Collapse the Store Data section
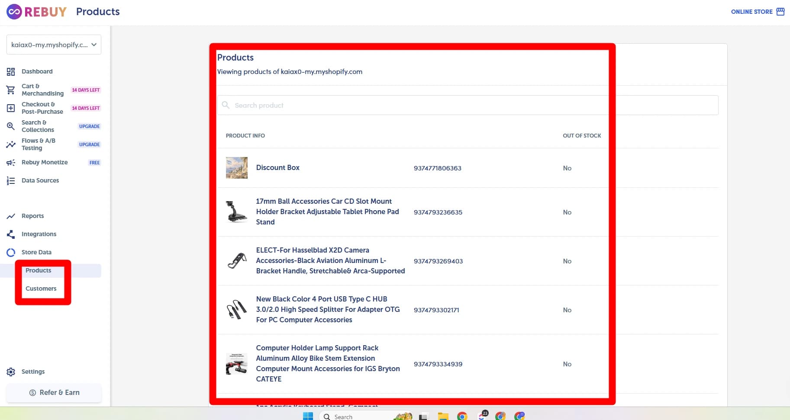Image resolution: width=790 pixels, height=420 pixels. [36, 252]
